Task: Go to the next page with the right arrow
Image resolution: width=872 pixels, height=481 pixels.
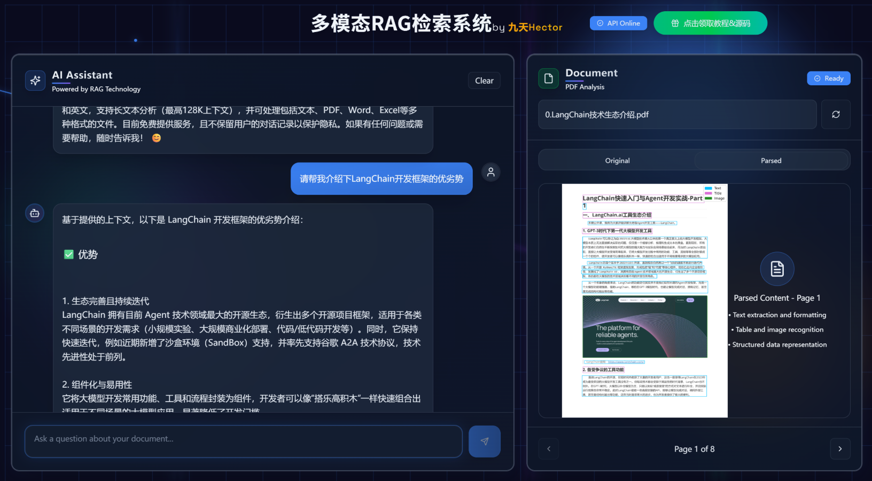Action: tap(840, 448)
